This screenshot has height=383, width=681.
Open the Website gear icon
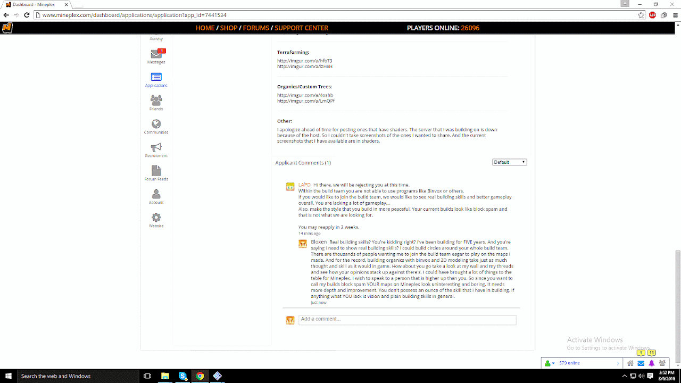pyautogui.click(x=156, y=217)
